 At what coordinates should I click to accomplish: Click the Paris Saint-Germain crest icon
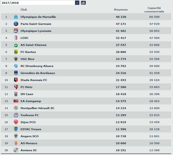pos(16,24)
